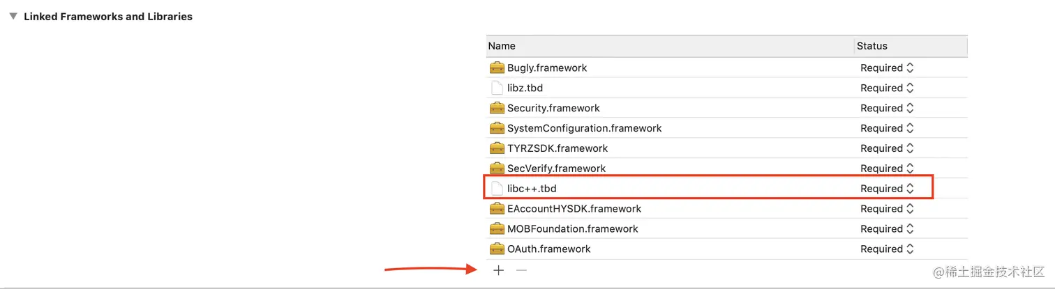Click the MOBFoundation.framework toolbox icon
Image resolution: width=1055 pixels, height=289 pixels.
click(497, 229)
